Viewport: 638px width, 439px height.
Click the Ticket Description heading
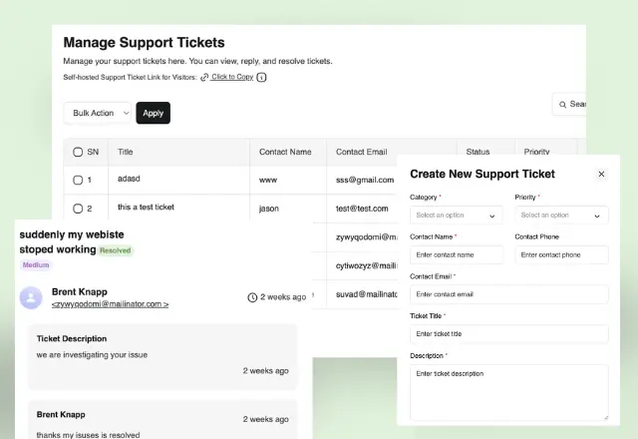(72, 339)
